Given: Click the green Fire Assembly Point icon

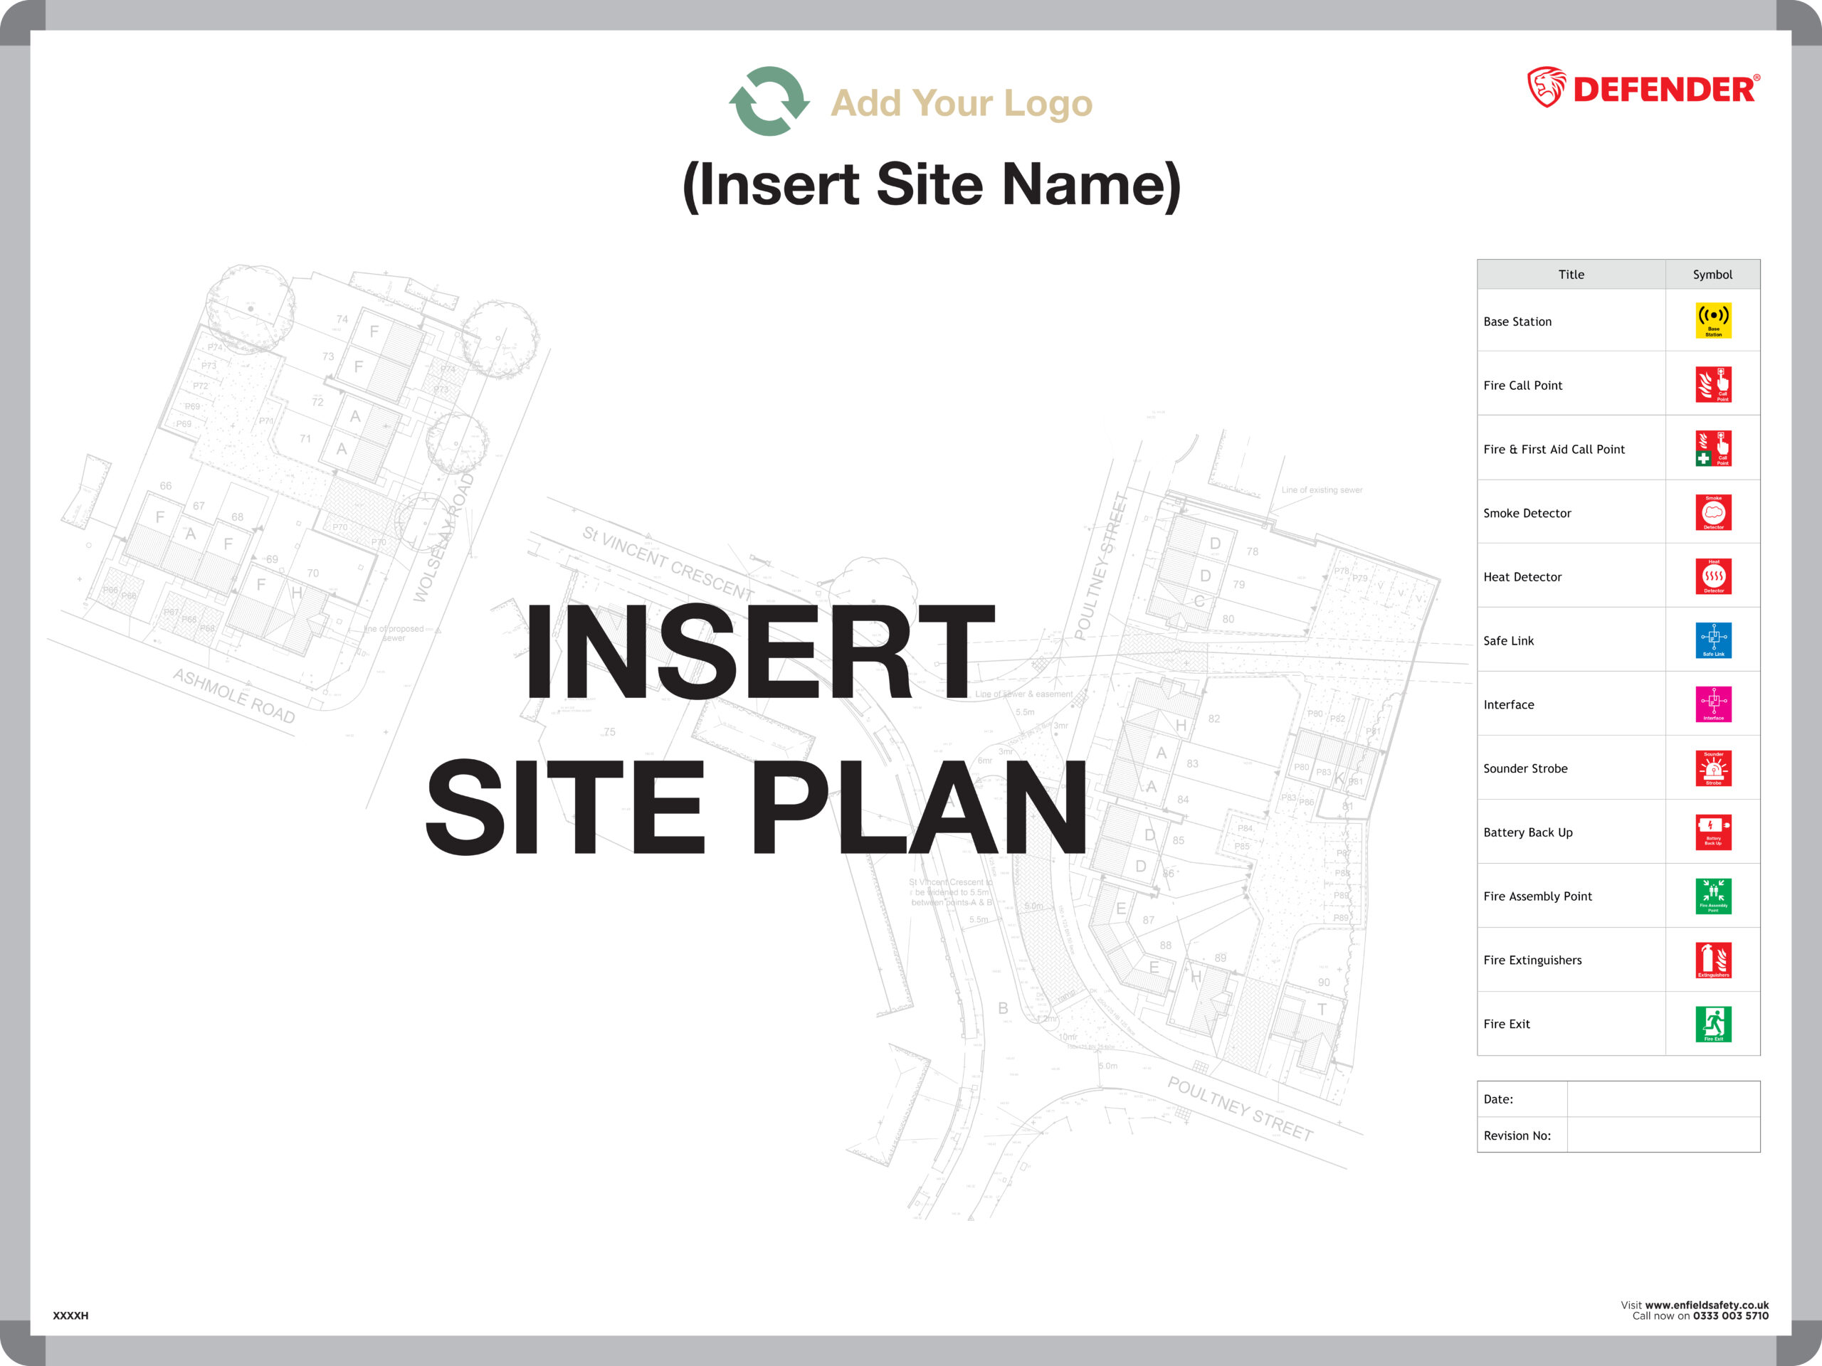Looking at the screenshot, I should (1713, 896).
